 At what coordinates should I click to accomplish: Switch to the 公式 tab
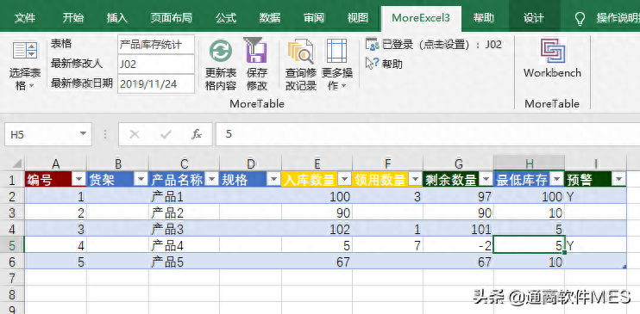pyautogui.click(x=226, y=18)
